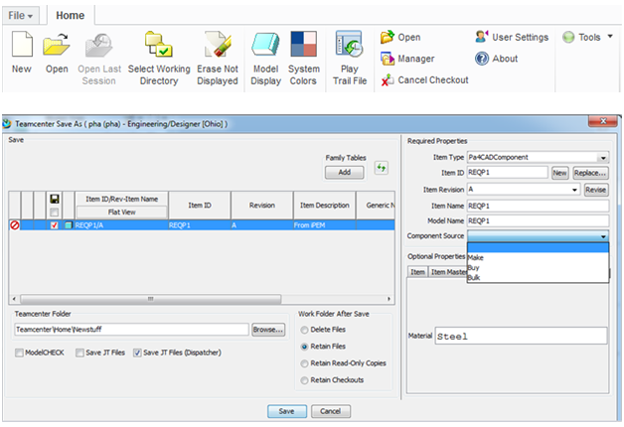Click the New item ID button
The image size is (624, 427).
(559, 173)
